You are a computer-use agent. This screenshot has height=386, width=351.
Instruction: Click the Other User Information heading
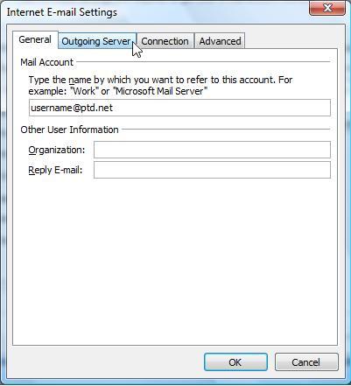[x=69, y=130]
